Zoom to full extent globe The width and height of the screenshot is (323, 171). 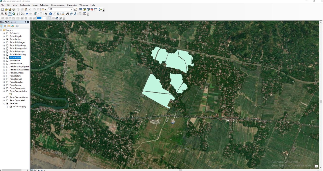coord(14,14)
